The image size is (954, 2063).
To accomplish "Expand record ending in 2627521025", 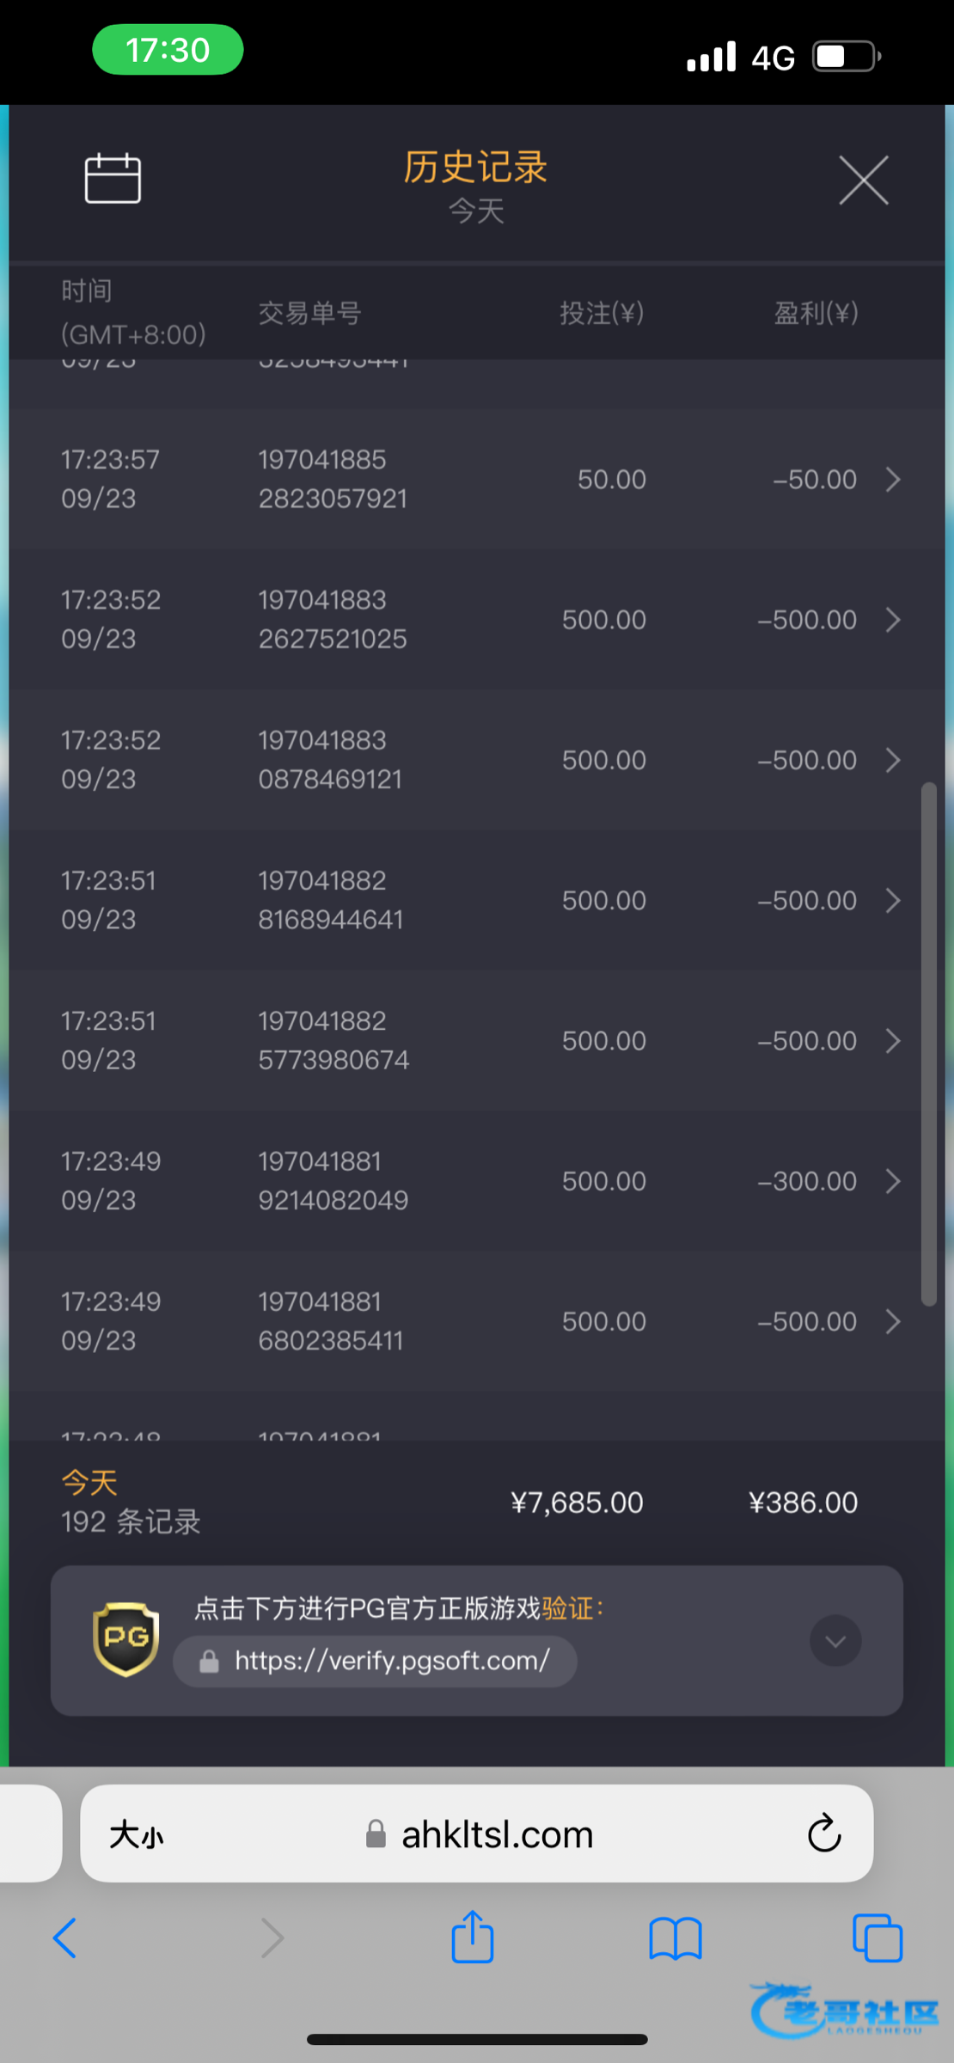I will [x=893, y=620].
